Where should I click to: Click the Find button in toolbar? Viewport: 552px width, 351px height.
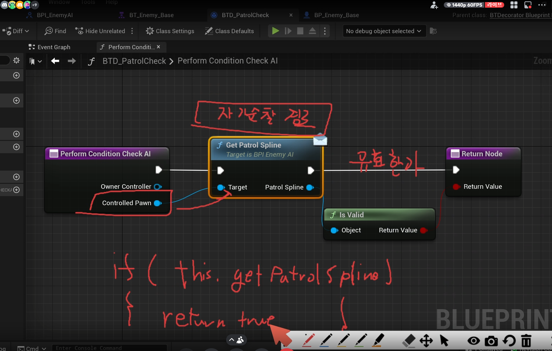[55, 31]
